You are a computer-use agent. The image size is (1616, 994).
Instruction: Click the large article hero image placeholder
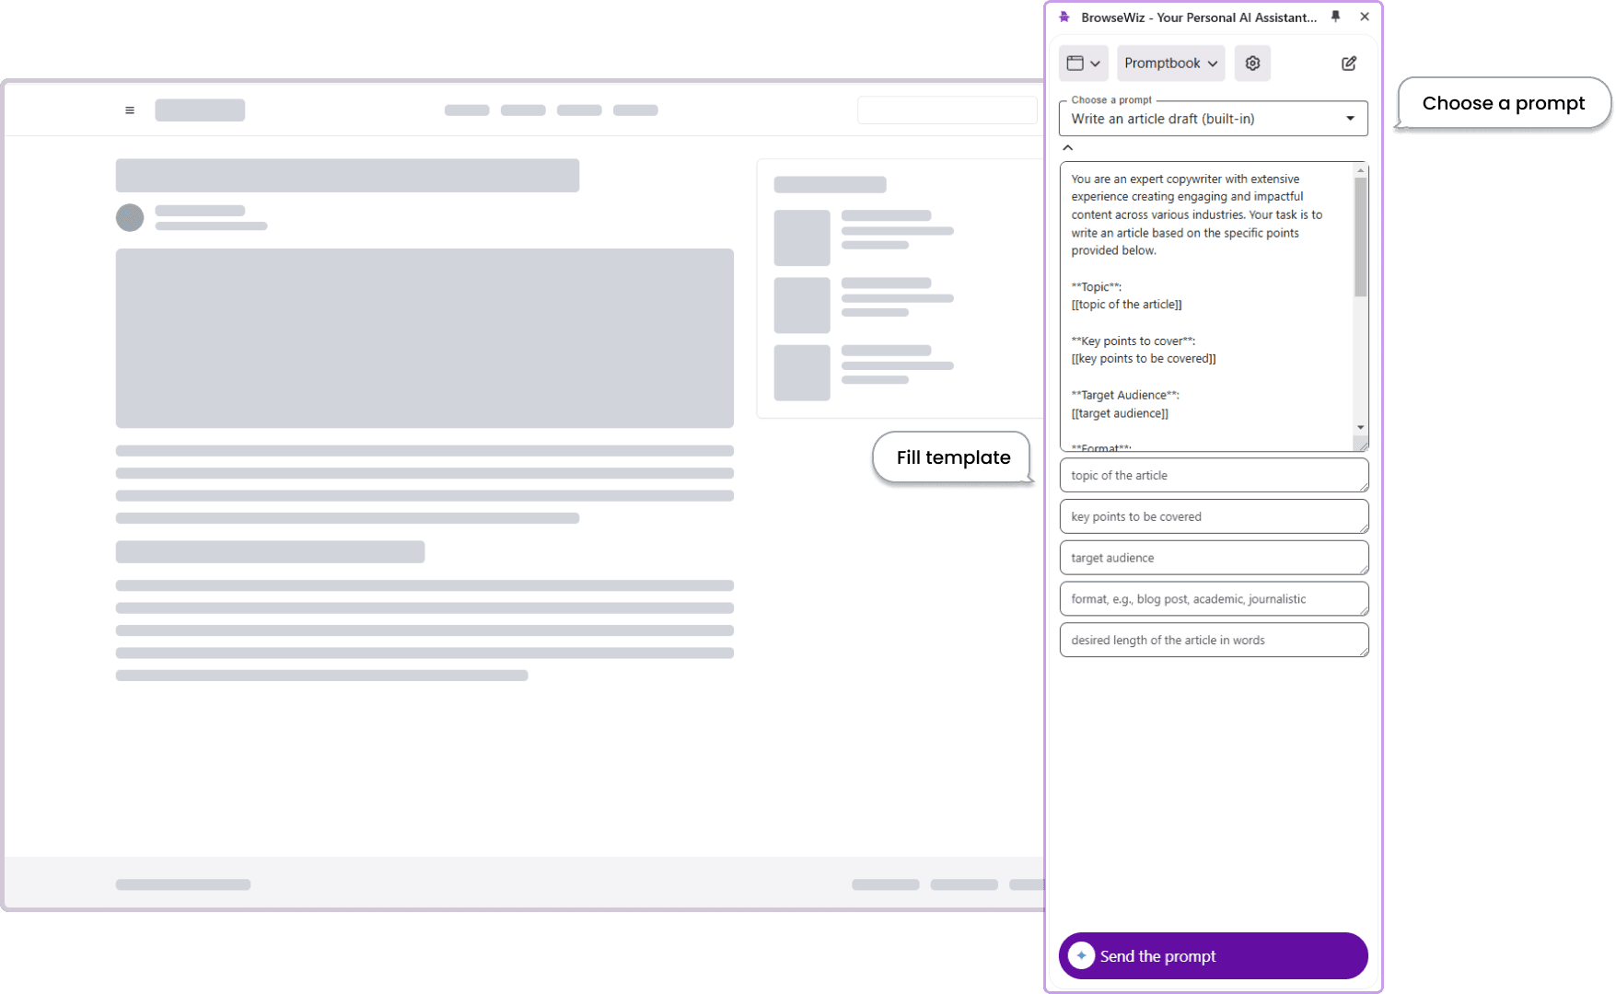click(x=424, y=338)
